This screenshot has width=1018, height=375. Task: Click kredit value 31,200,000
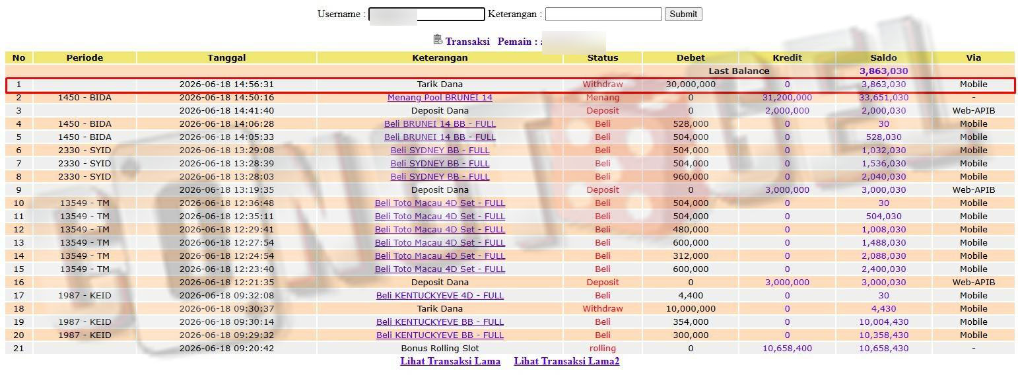tap(787, 97)
